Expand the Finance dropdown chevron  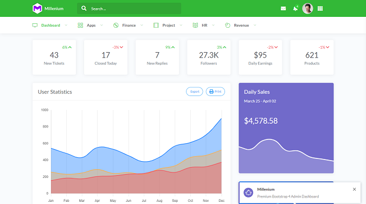pyautogui.click(x=142, y=25)
